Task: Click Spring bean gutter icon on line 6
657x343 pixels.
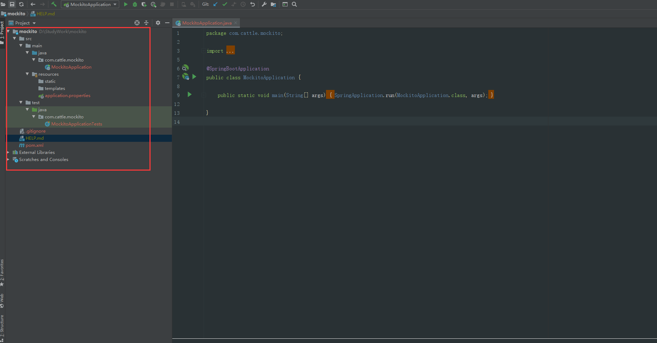Action: pyautogui.click(x=185, y=68)
